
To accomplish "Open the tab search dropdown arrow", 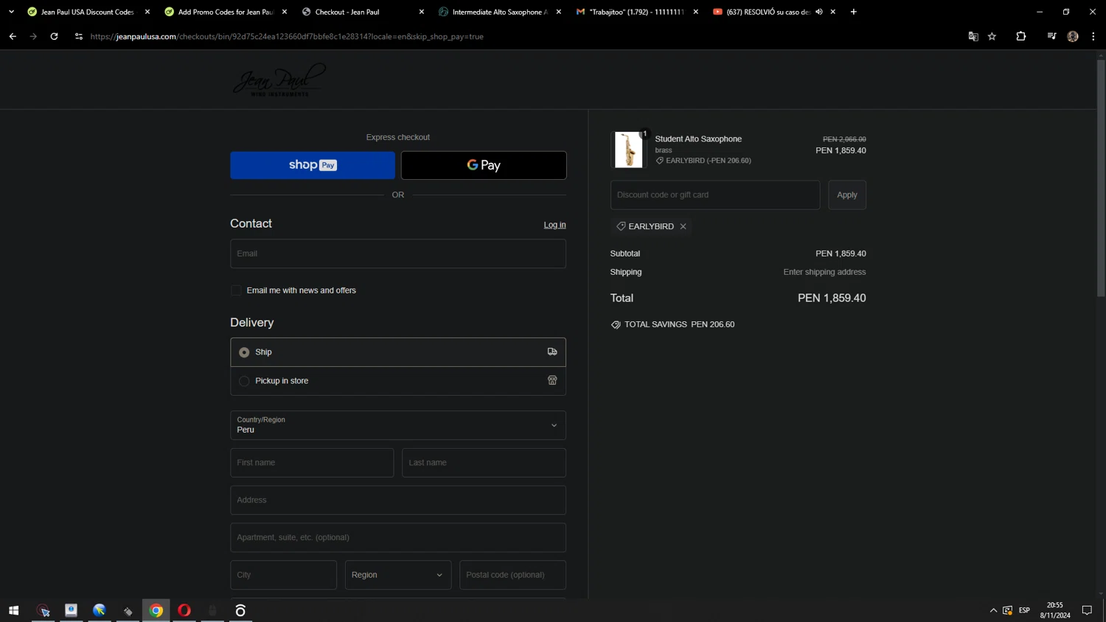I will click(11, 12).
